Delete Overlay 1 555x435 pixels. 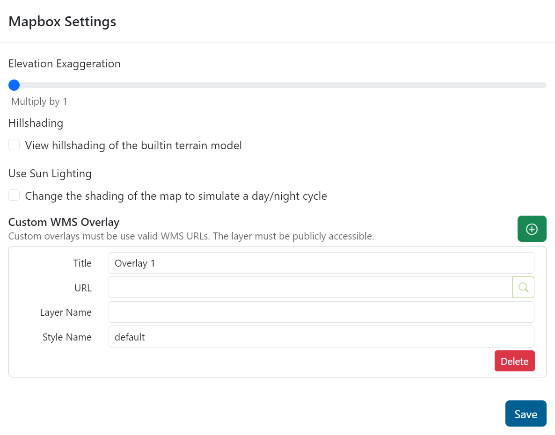(515, 361)
